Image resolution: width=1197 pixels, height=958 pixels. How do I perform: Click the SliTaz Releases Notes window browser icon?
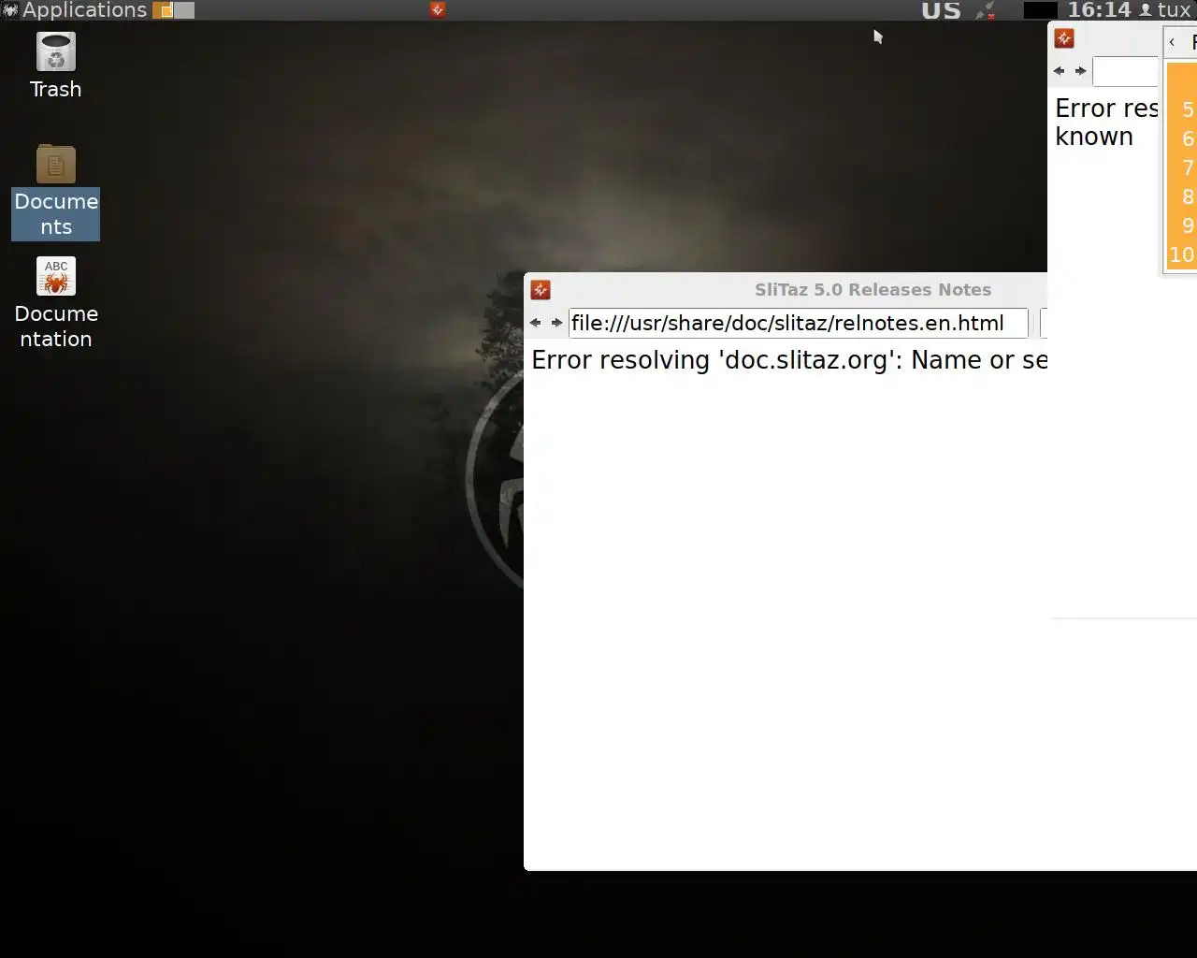pyautogui.click(x=541, y=290)
